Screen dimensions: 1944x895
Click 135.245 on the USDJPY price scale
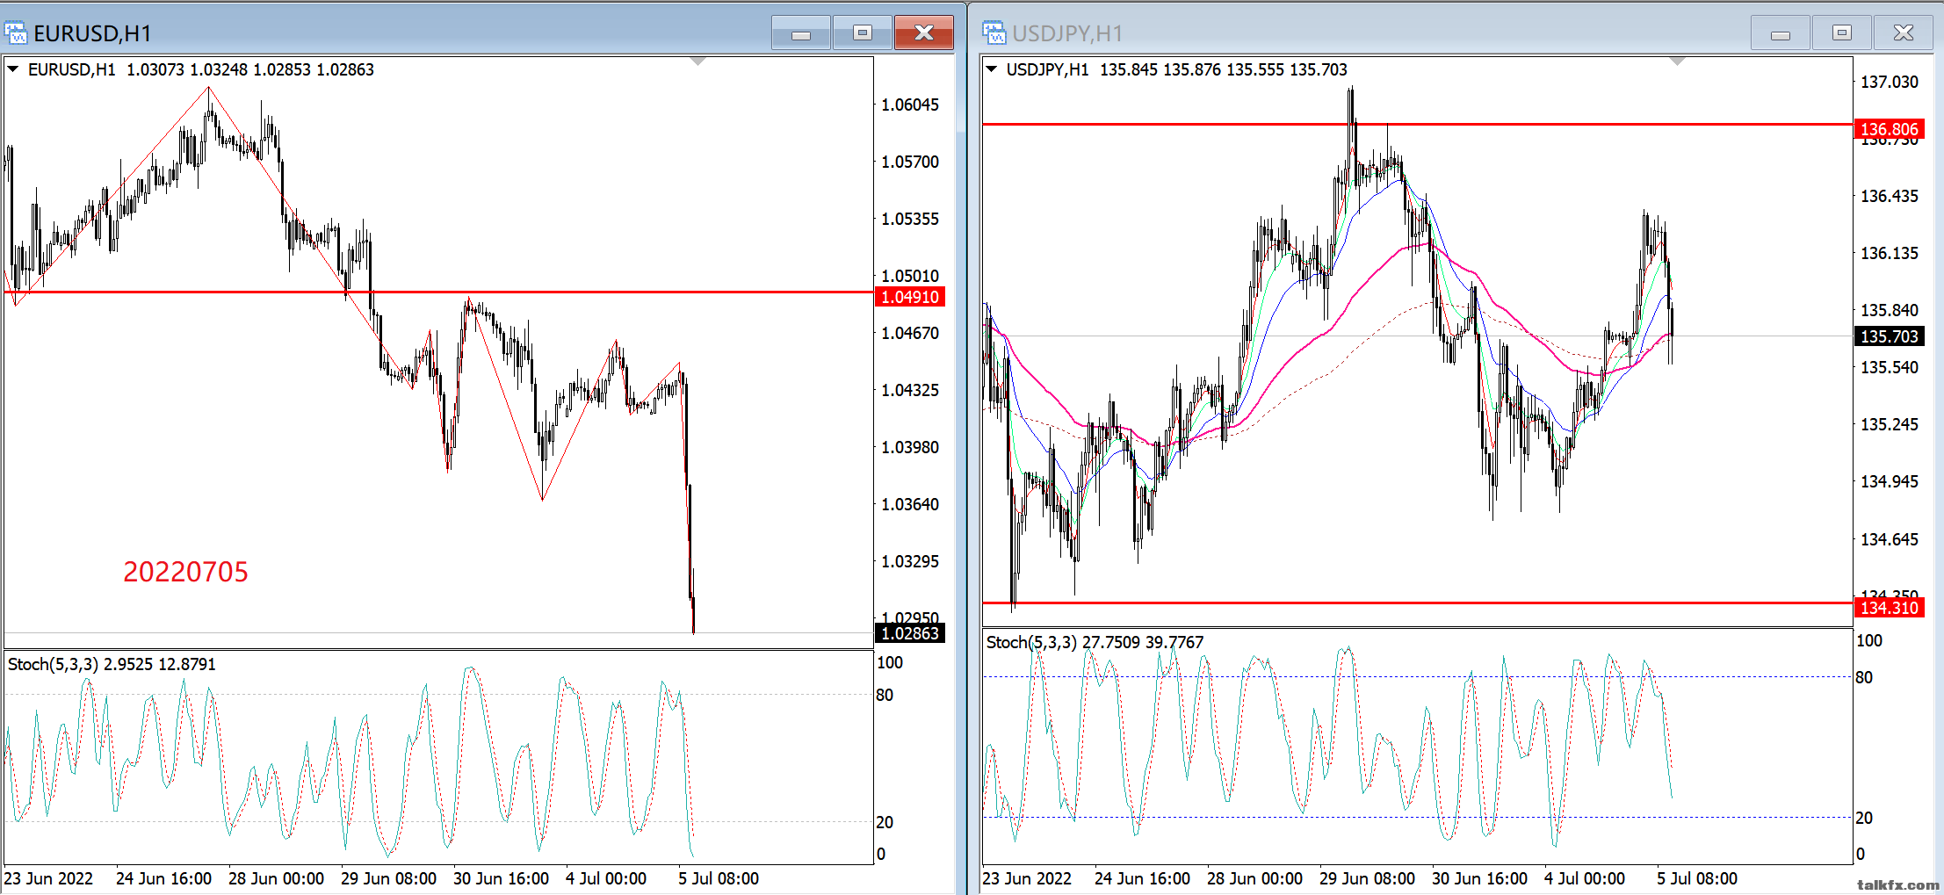(x=1890, y=424)
